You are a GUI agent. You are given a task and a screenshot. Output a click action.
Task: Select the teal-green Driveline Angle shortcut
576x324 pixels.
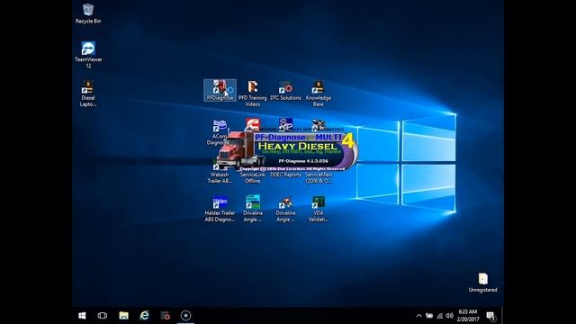click(x=253, y=209)
